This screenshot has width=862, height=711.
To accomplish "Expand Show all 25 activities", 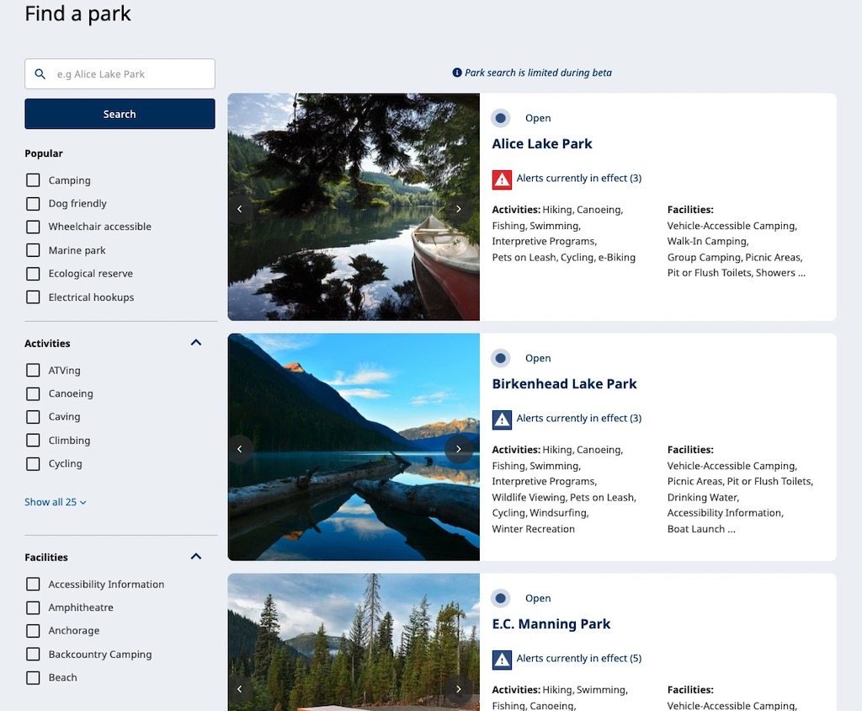I will coord(56,502).
